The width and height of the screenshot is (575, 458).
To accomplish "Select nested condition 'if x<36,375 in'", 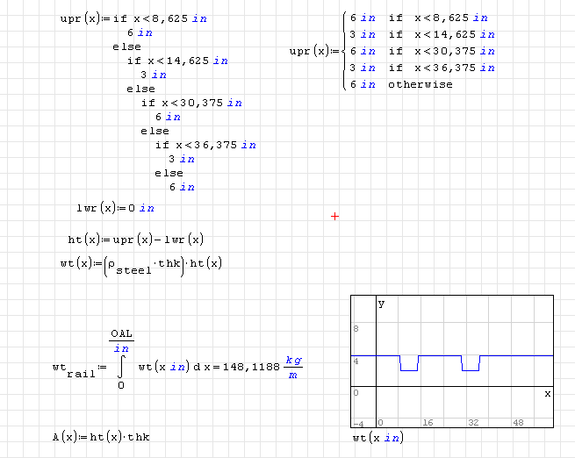I will pyautogui.click(x=205, y=145).
